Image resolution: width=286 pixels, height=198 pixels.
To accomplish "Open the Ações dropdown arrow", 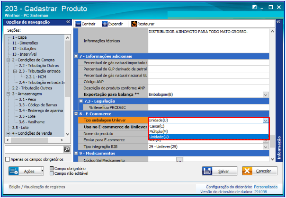I will [42, 171].
